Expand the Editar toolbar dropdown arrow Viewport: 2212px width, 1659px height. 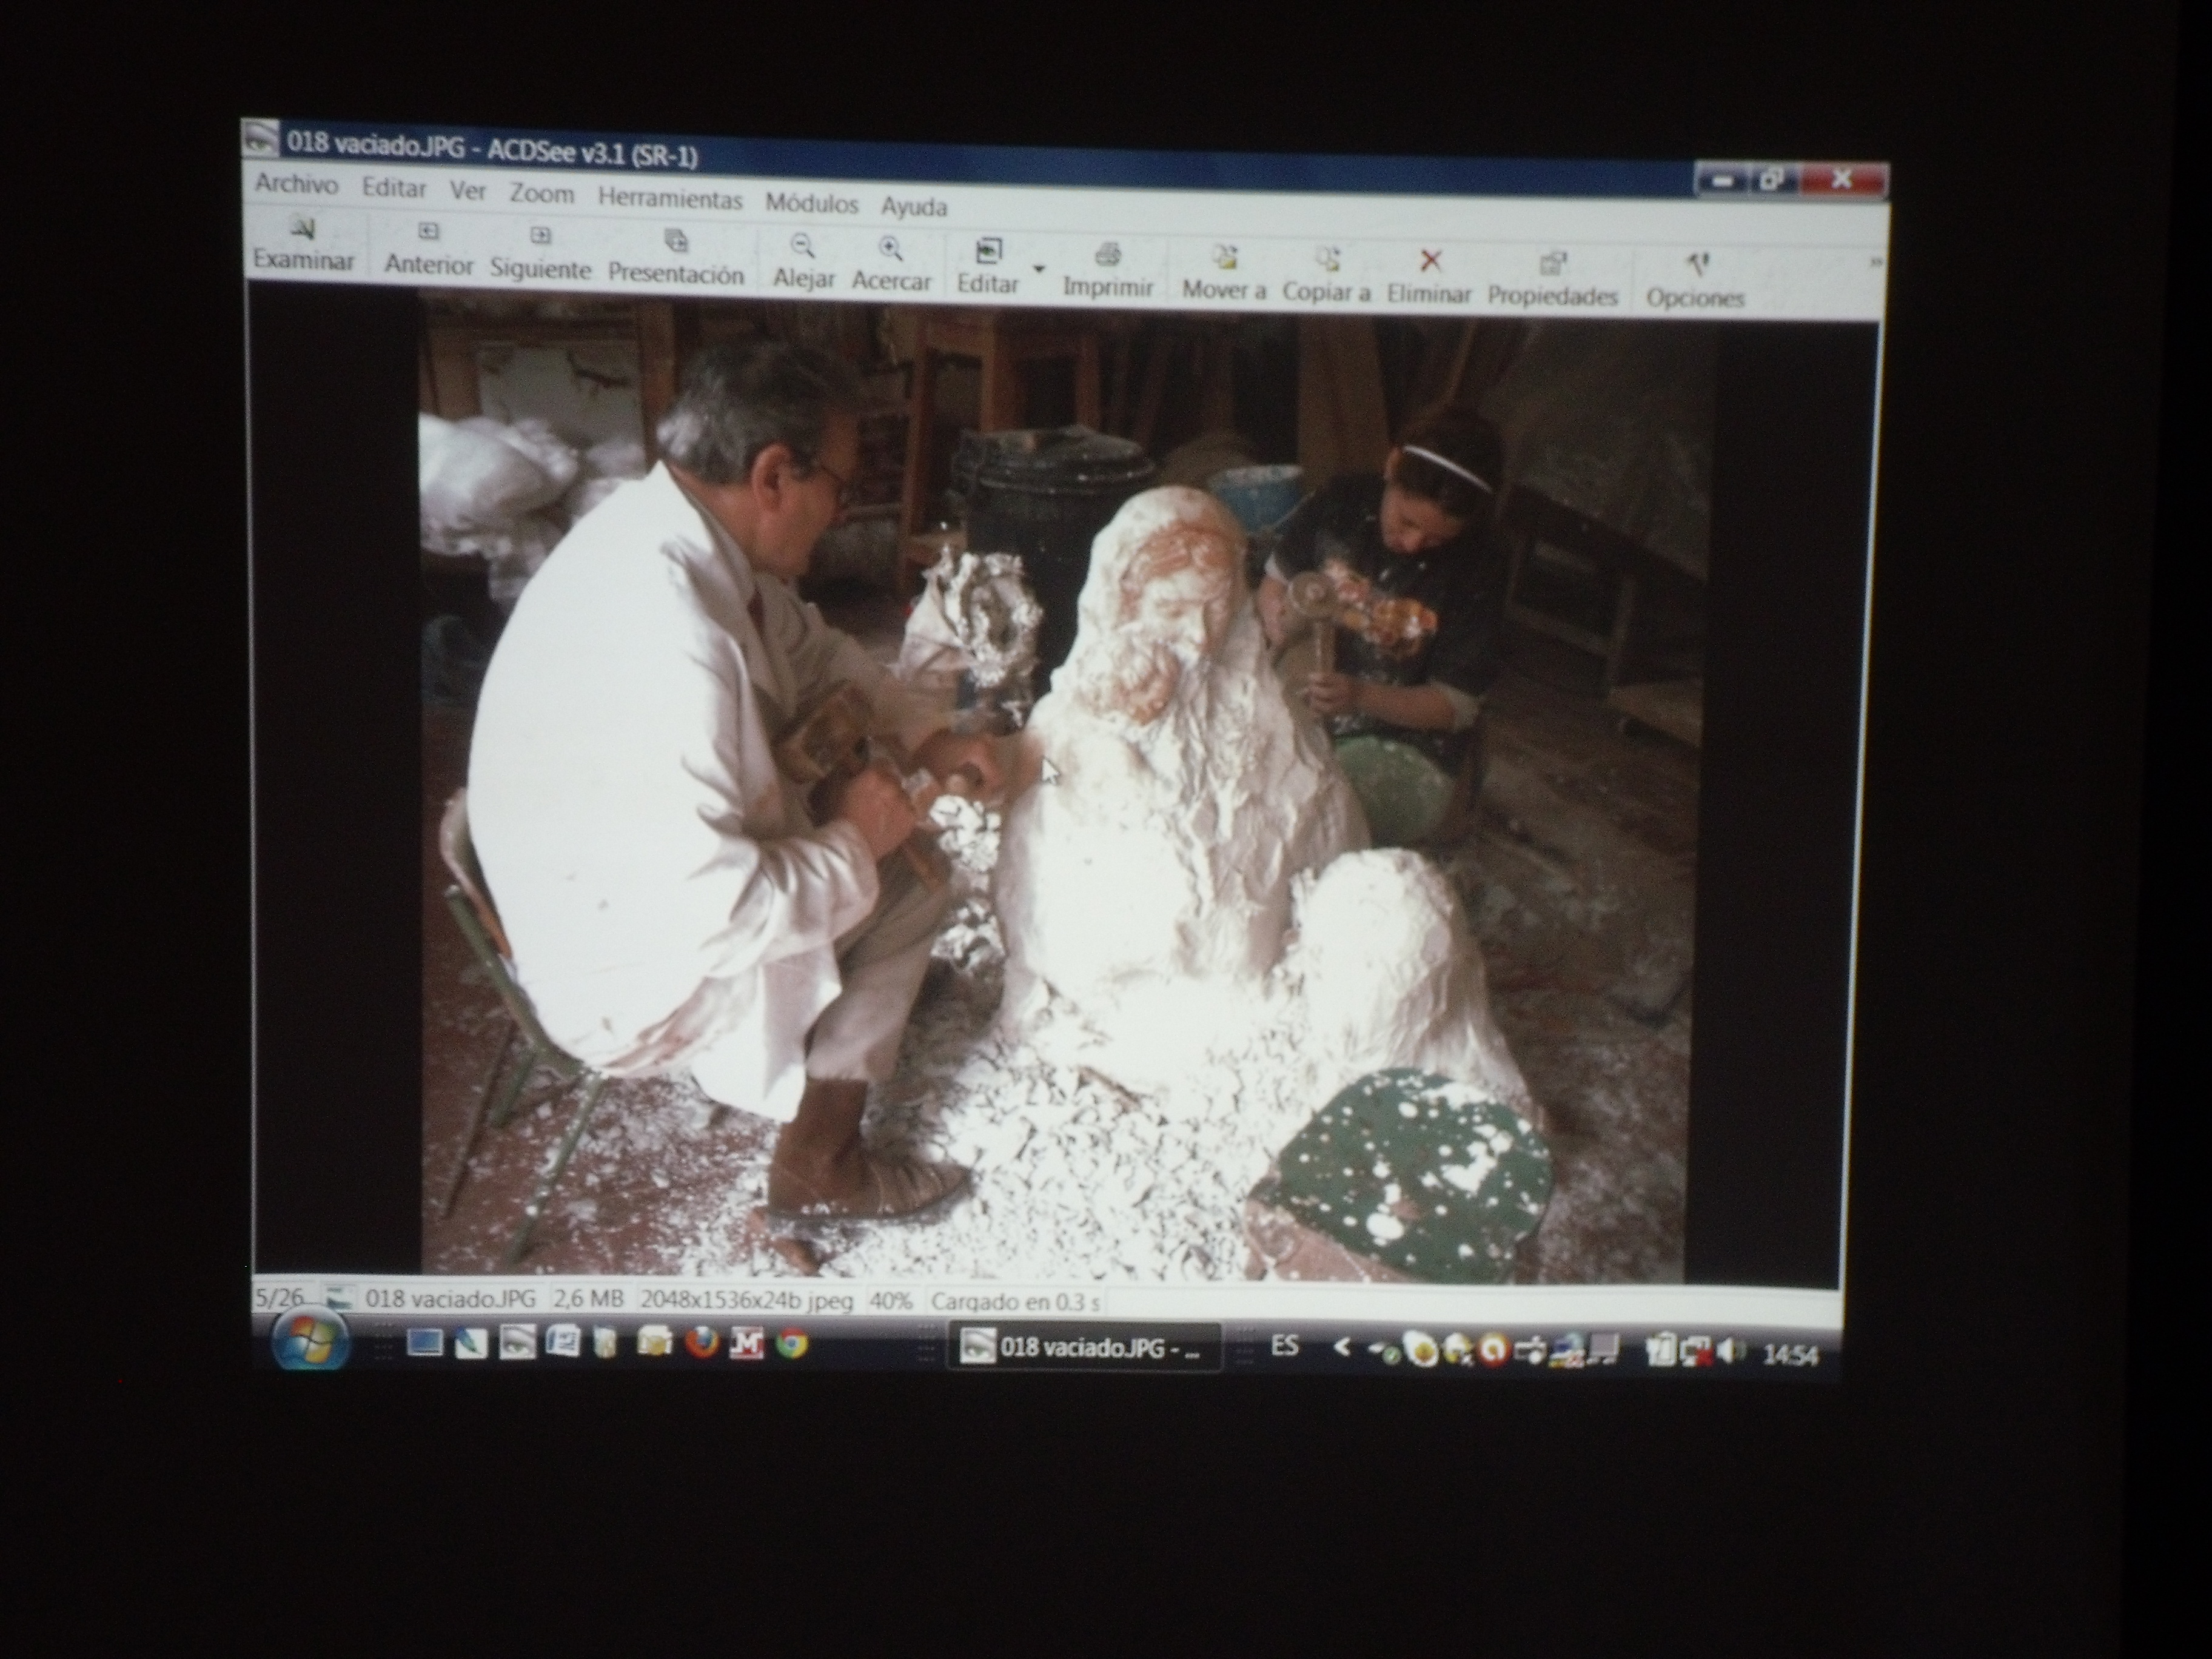tap(1039, 268)
